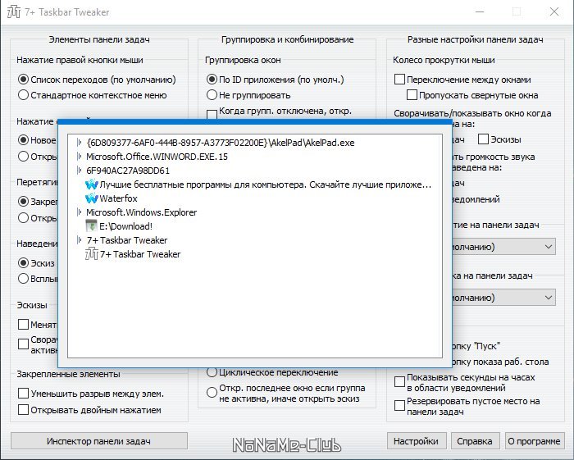
Task: Enable Переключение между окнами checkbox
Action: [x=399, y=80]
